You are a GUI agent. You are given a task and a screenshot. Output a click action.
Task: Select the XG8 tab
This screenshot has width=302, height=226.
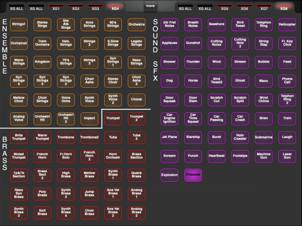tap(284, 8)
